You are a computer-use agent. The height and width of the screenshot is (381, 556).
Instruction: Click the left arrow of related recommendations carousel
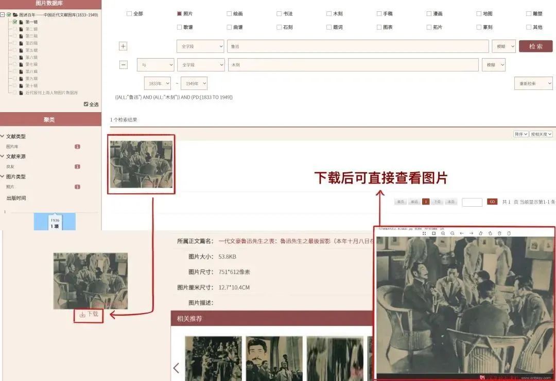coord(176,368)
